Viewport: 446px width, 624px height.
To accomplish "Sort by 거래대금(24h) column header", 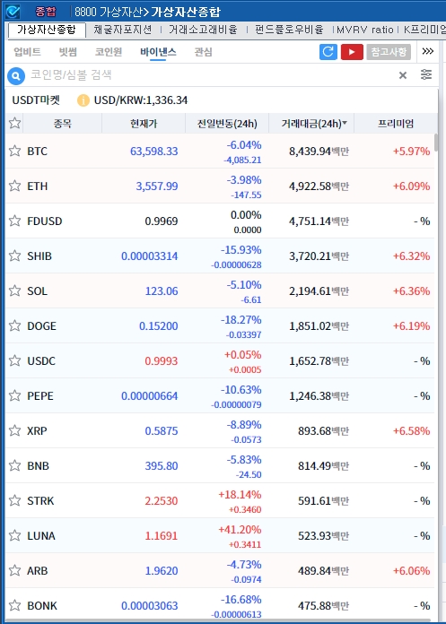I will [311, 124].
